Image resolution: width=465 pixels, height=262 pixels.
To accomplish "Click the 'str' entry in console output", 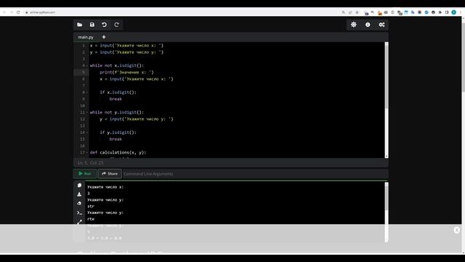I will click(x=91, y=206).
